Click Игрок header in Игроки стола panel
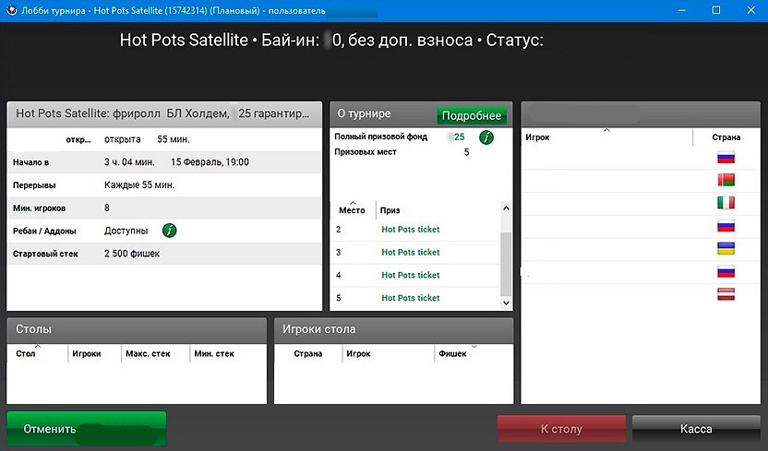Screen dimensions: 768x451 358,353
